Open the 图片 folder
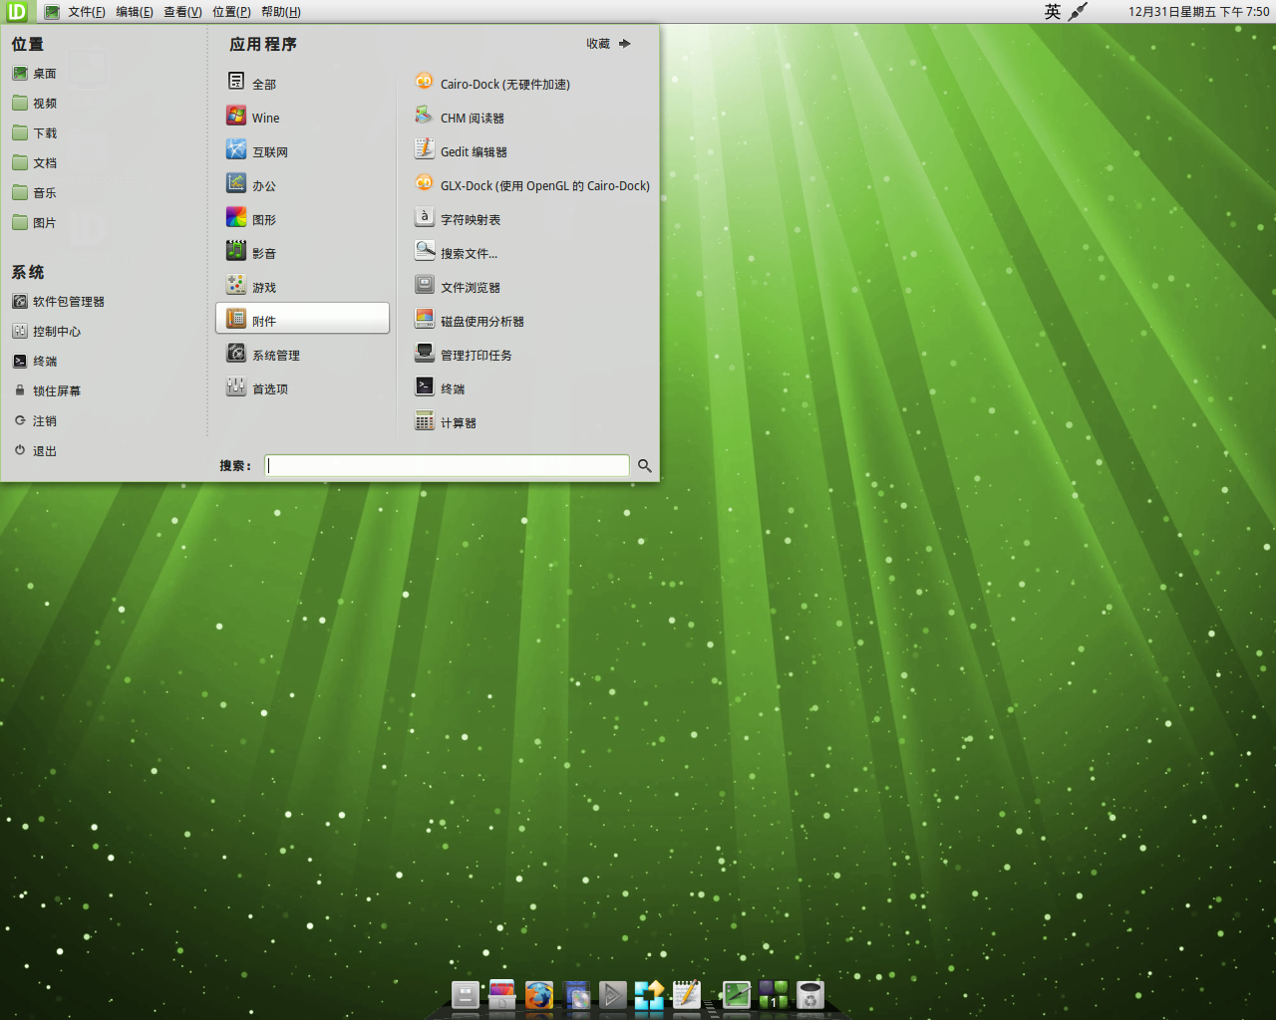The width and height of the screenshot is (1276, 1020). [x=35, y=223]
